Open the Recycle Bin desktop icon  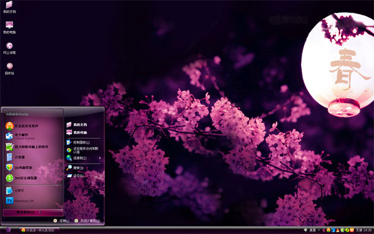click(x=9, y=69)
